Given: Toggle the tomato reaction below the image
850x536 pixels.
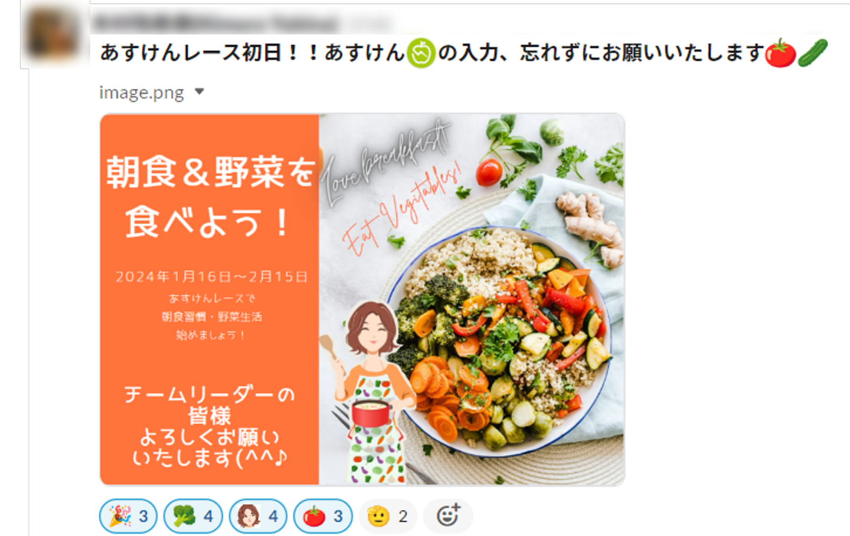Looking at the screenshot, I should (x=323, y=517).
